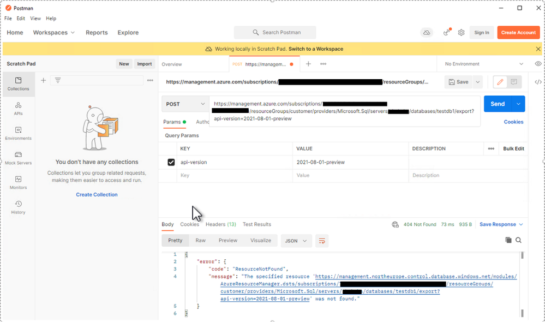Open the code snippet icon
The width and height of the screenshot is (545, 322).
point(538,82)
